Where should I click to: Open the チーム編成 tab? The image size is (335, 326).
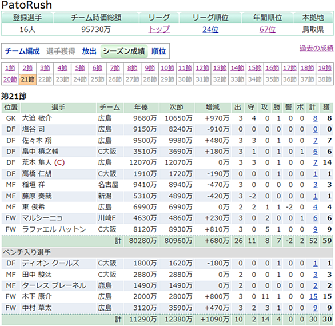(22, 51)
